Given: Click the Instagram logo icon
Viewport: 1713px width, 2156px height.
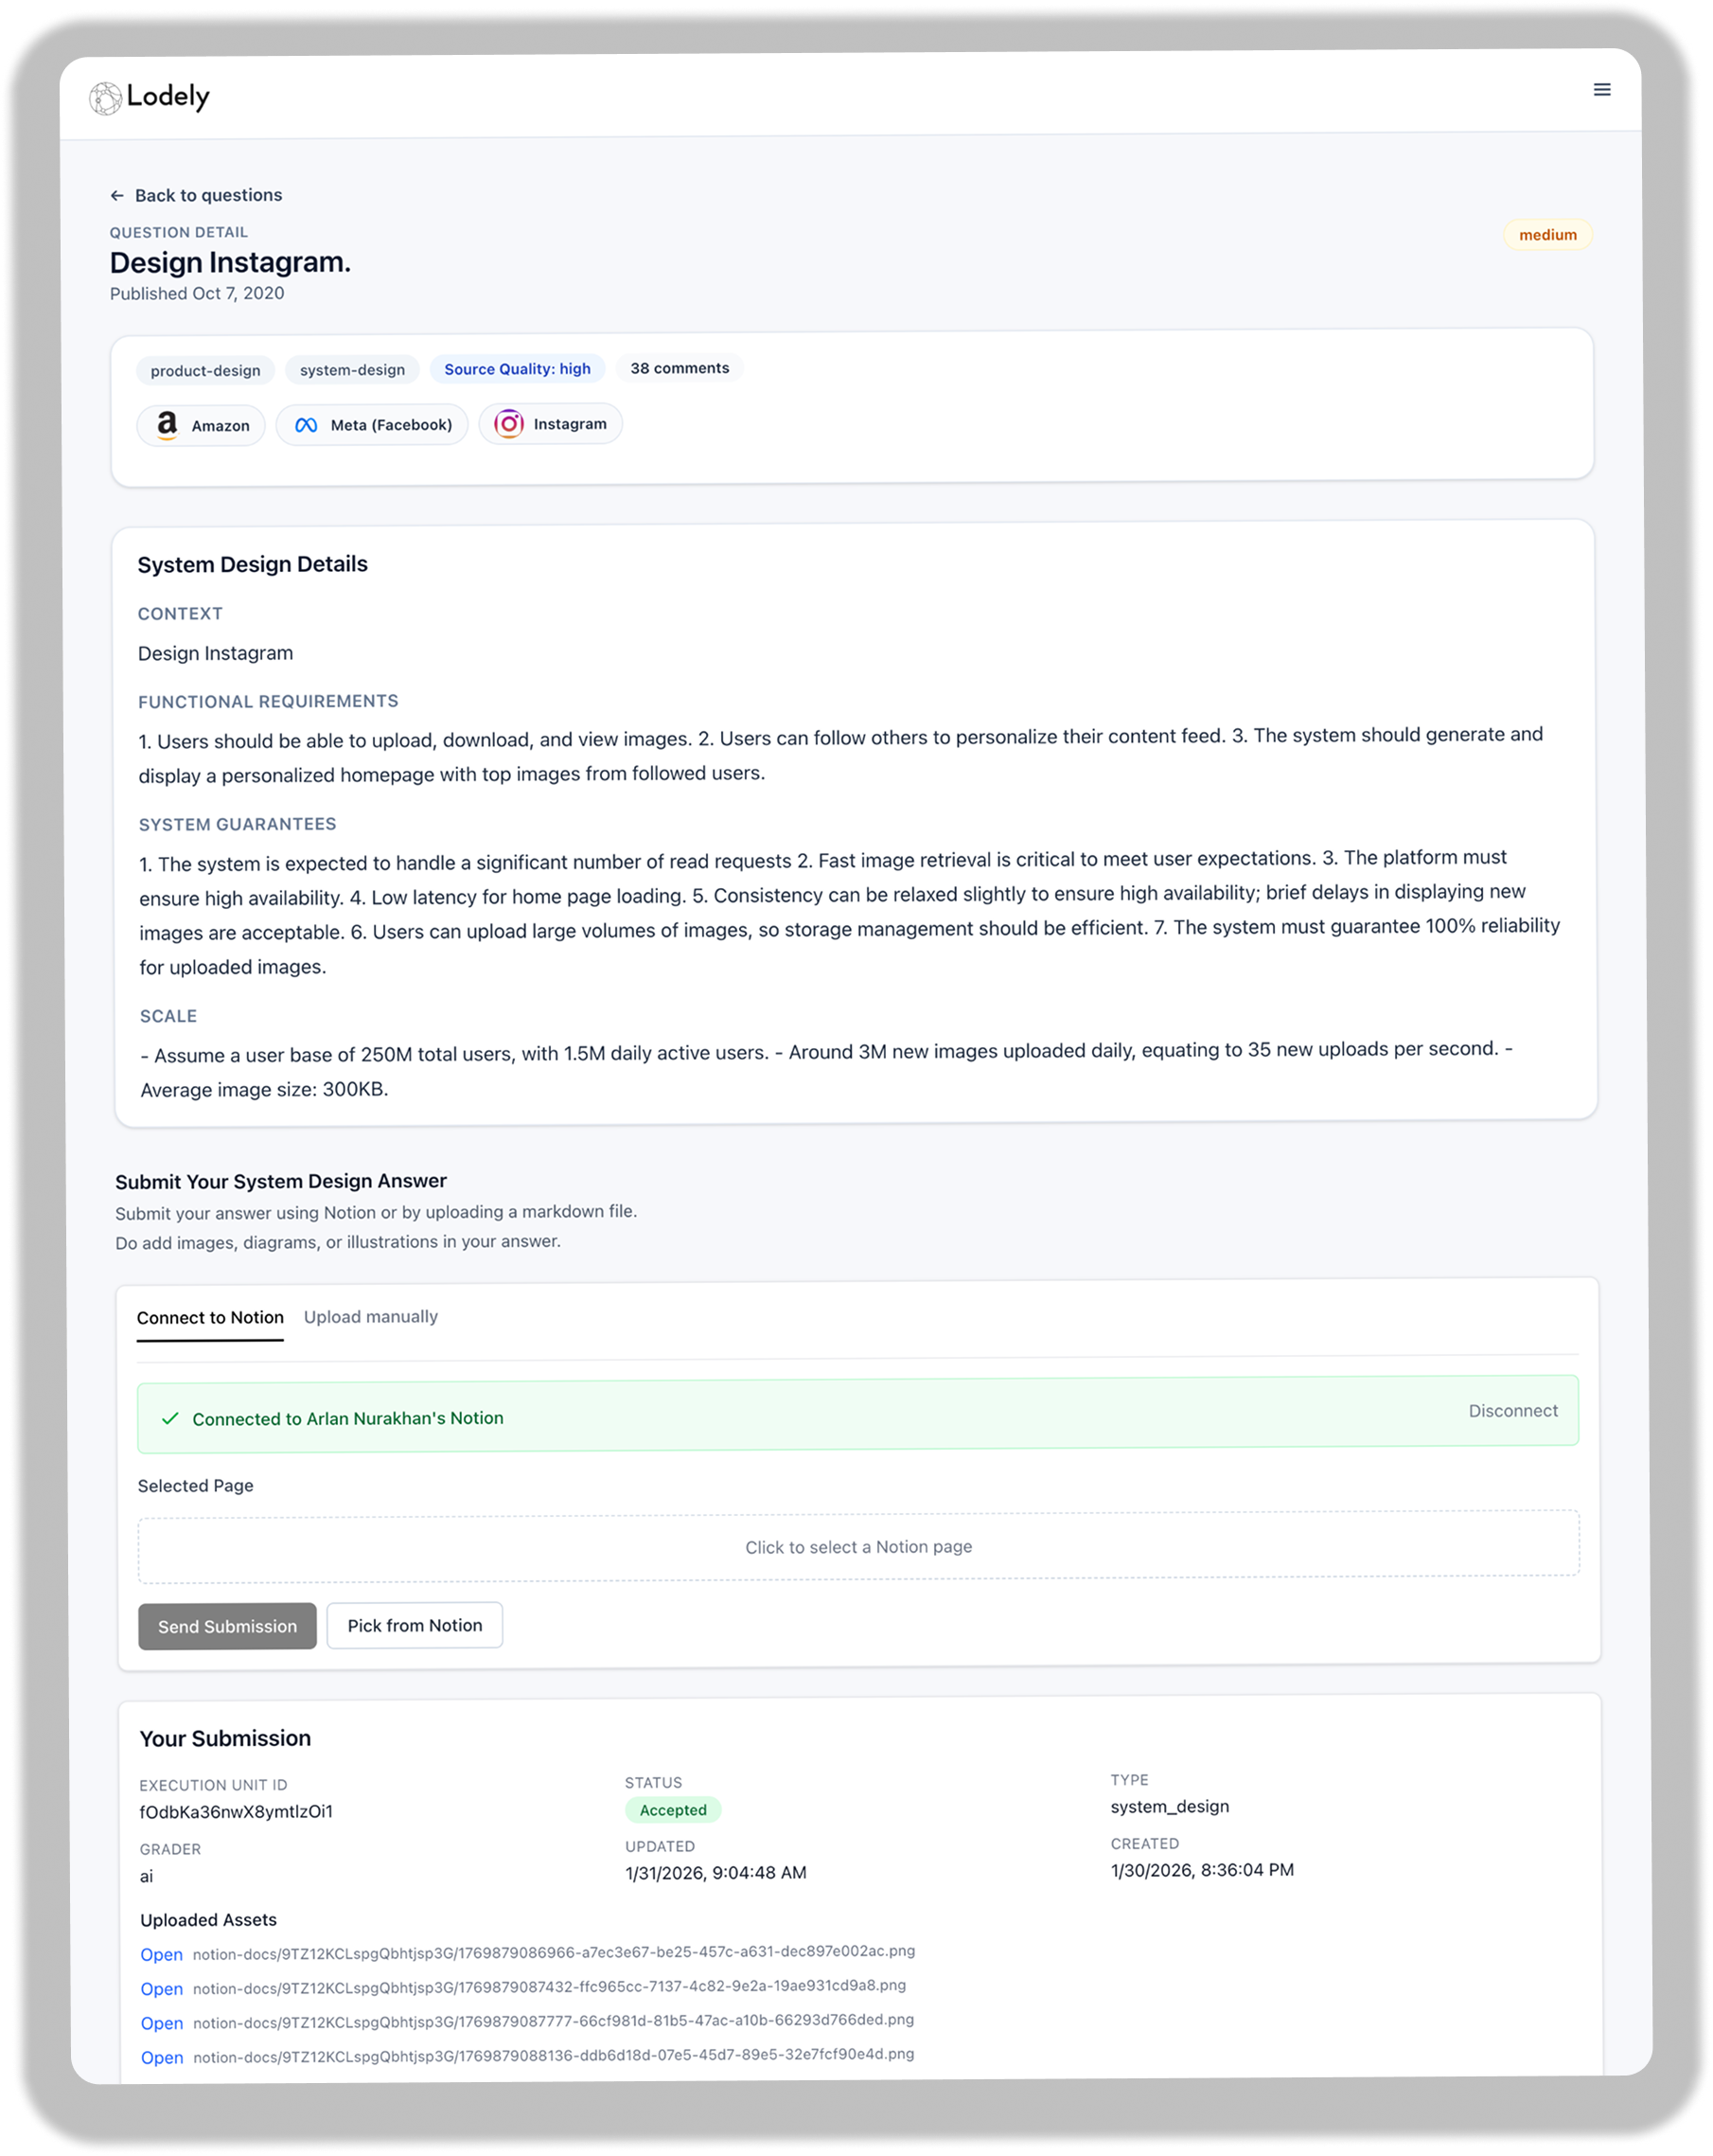Looking at the screenshot, I should point(509,424).
